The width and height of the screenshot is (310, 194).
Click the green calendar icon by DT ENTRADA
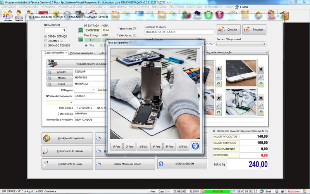click(81, 30)
